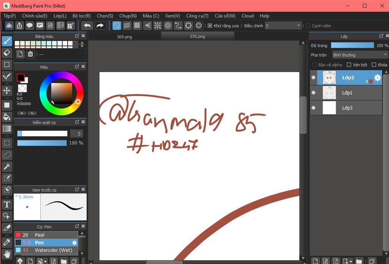The width and height of the screenshot is (389, 264).
Task: Enable crisscross grid snap guide
Action: click(x=137, y=25)
